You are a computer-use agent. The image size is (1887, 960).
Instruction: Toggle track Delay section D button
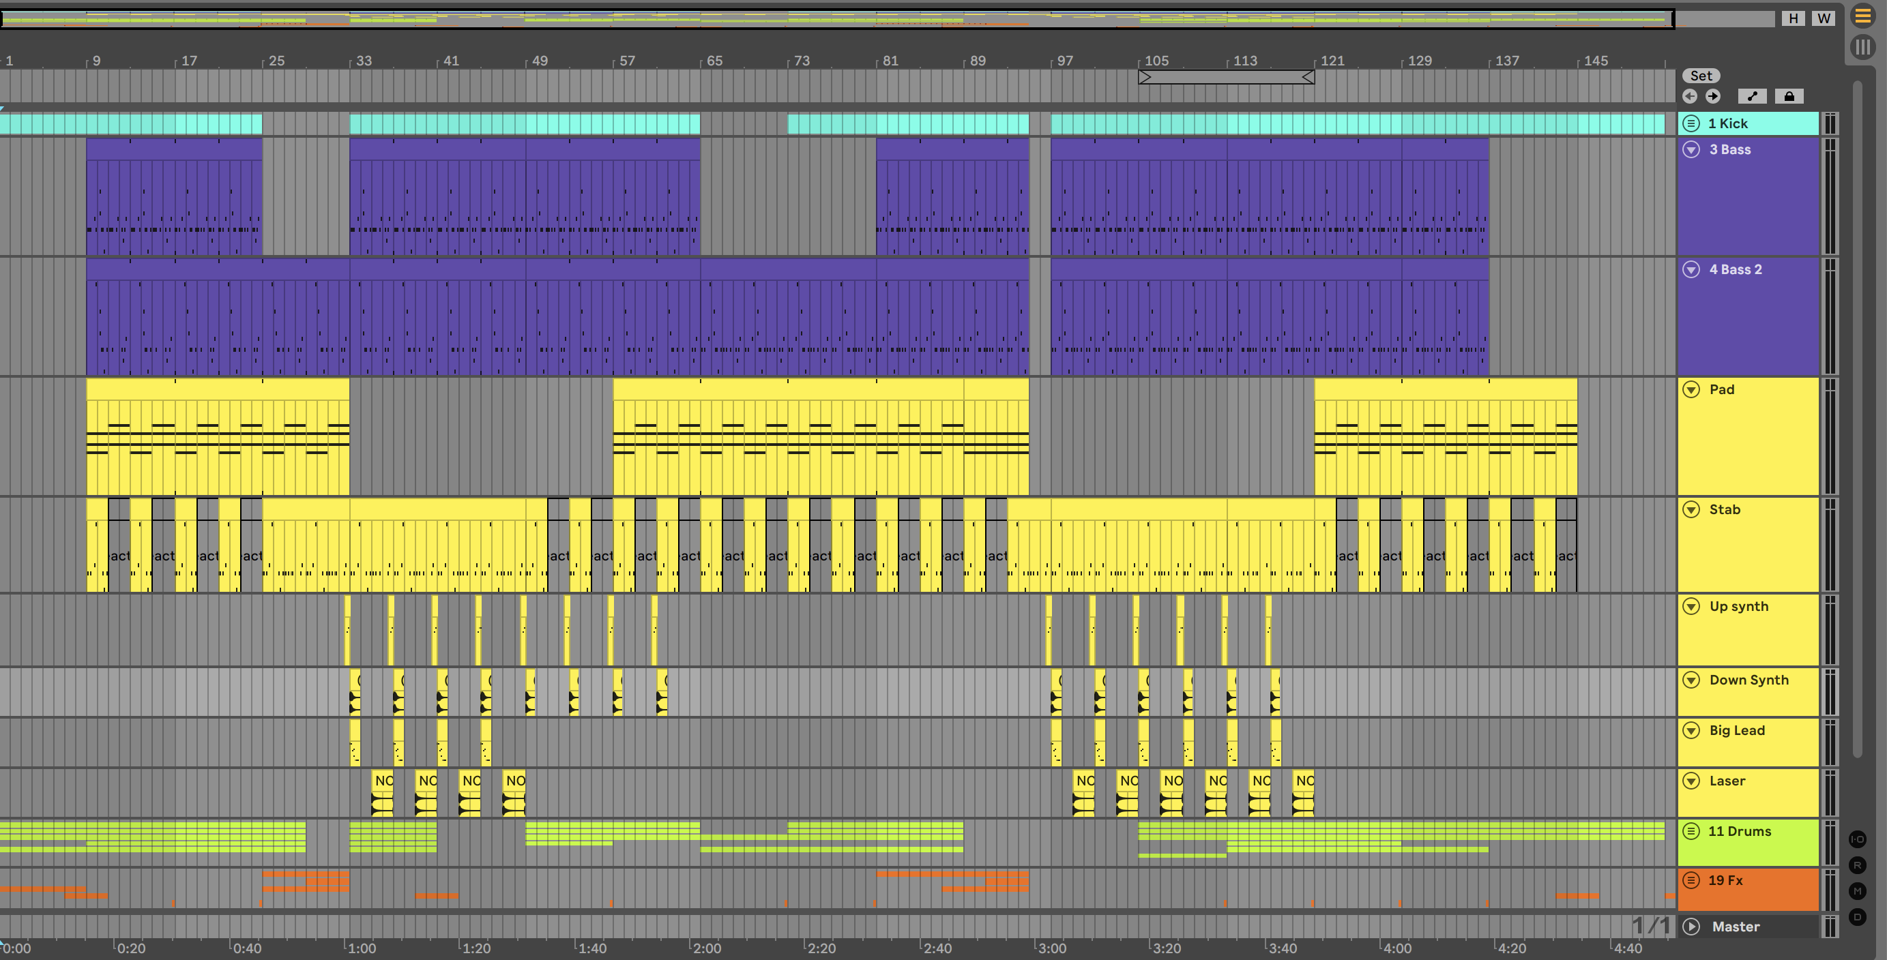[1857, 916]
